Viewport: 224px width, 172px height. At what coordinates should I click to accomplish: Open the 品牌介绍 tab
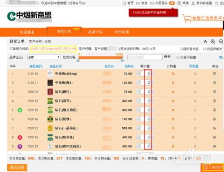(95, 32)
